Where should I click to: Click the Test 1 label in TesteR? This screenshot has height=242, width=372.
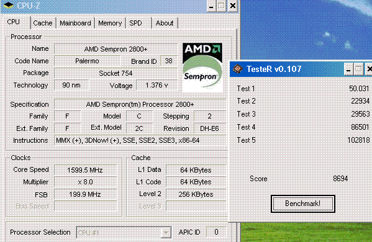coord(246,89)
